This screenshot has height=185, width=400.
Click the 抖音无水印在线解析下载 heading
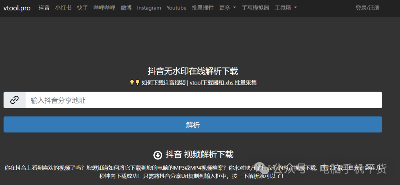point(193,71)
